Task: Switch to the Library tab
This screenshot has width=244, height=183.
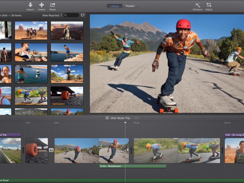Action: (114, 6)
